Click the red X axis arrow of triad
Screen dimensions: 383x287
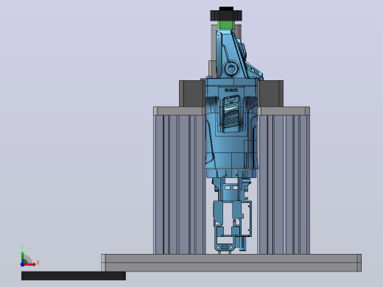(x=30, y=264)
